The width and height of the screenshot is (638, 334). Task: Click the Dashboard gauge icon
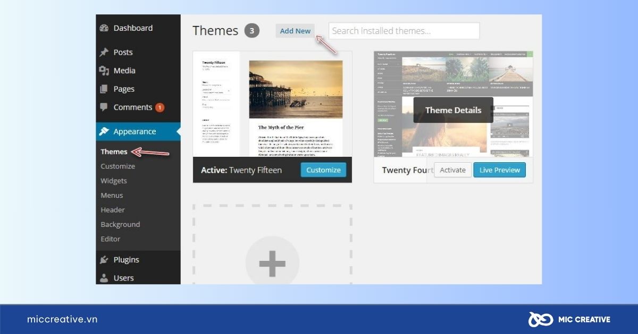(104, 28)
